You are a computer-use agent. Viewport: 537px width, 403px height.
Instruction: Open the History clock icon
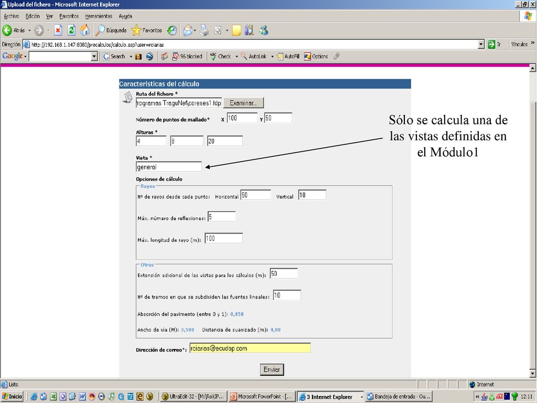pyautogui.click(x=172, y=30)
